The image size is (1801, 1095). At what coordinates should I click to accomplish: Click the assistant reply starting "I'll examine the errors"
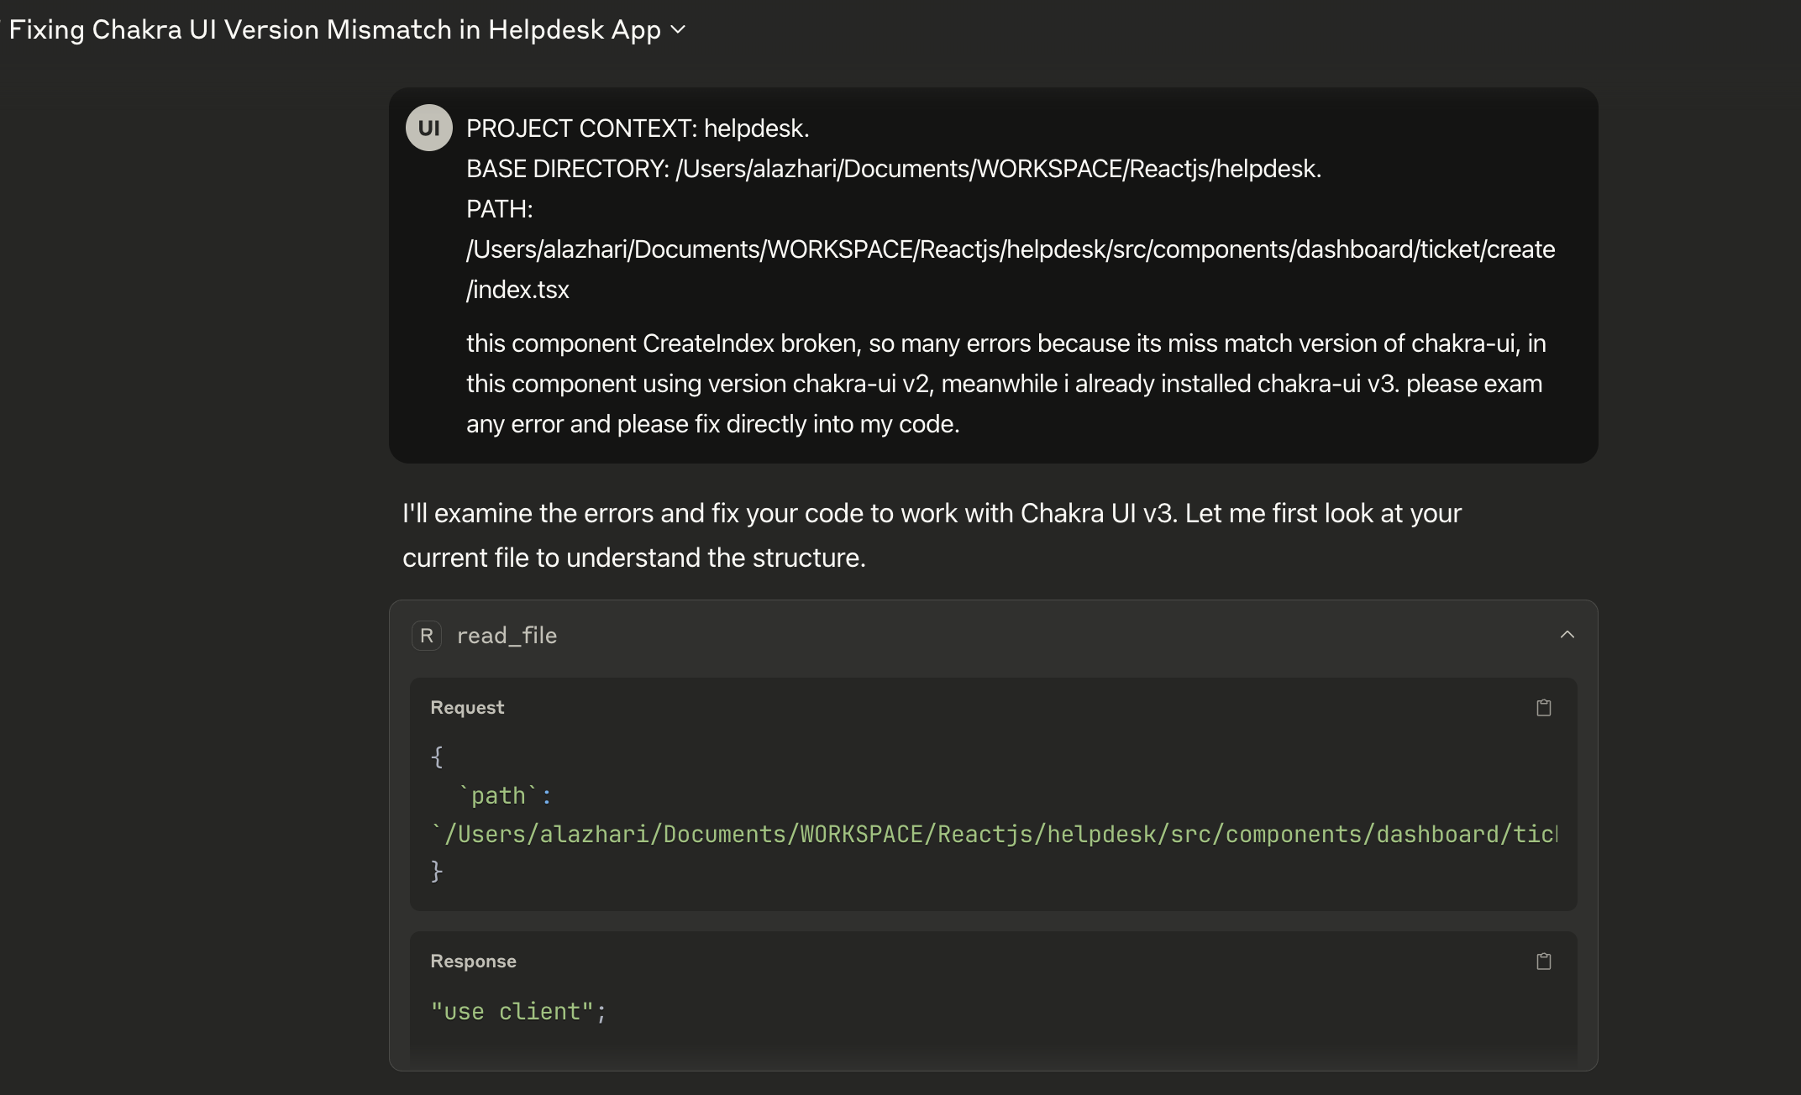[x=932, y=535]
